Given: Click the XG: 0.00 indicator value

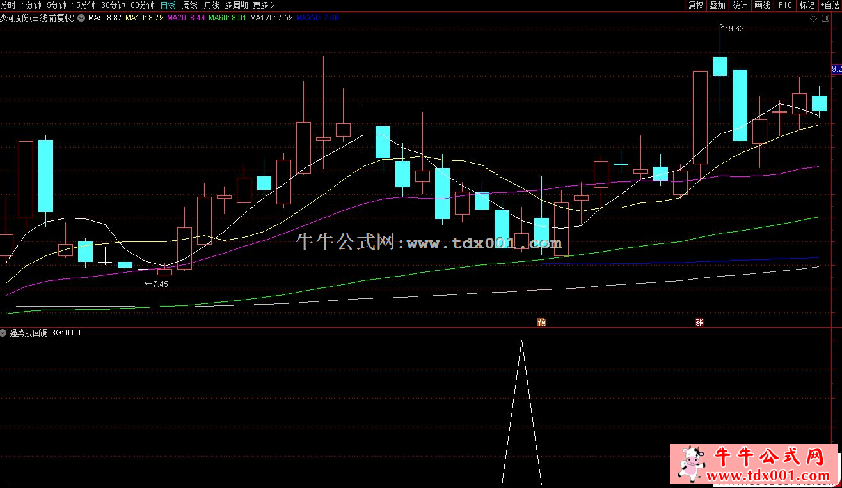Looking at the screenshot, I should 66,333.
